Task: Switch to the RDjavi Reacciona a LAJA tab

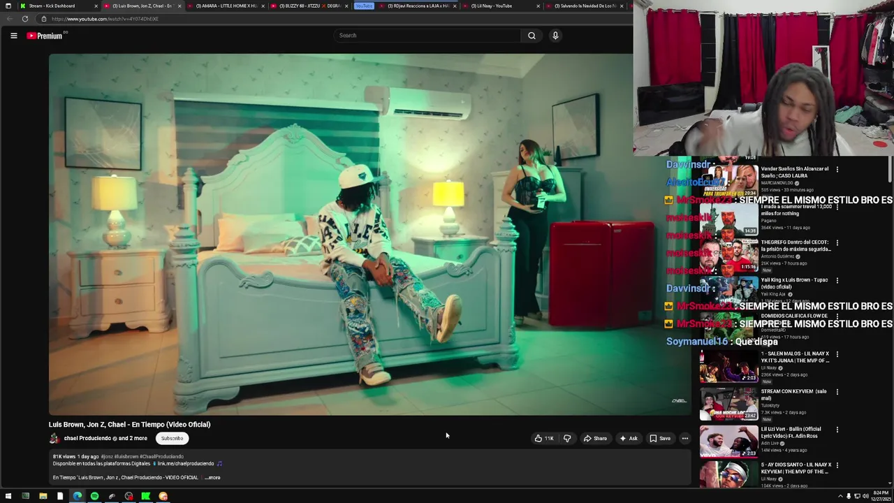Action: (x=418, y=6)
